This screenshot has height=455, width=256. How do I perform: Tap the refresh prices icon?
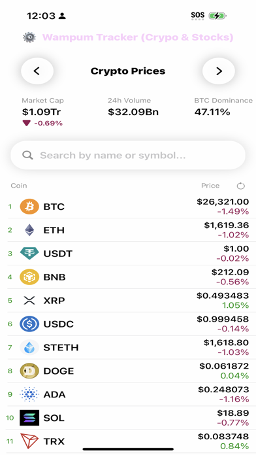pyautogui.click(x=240, y=186)
